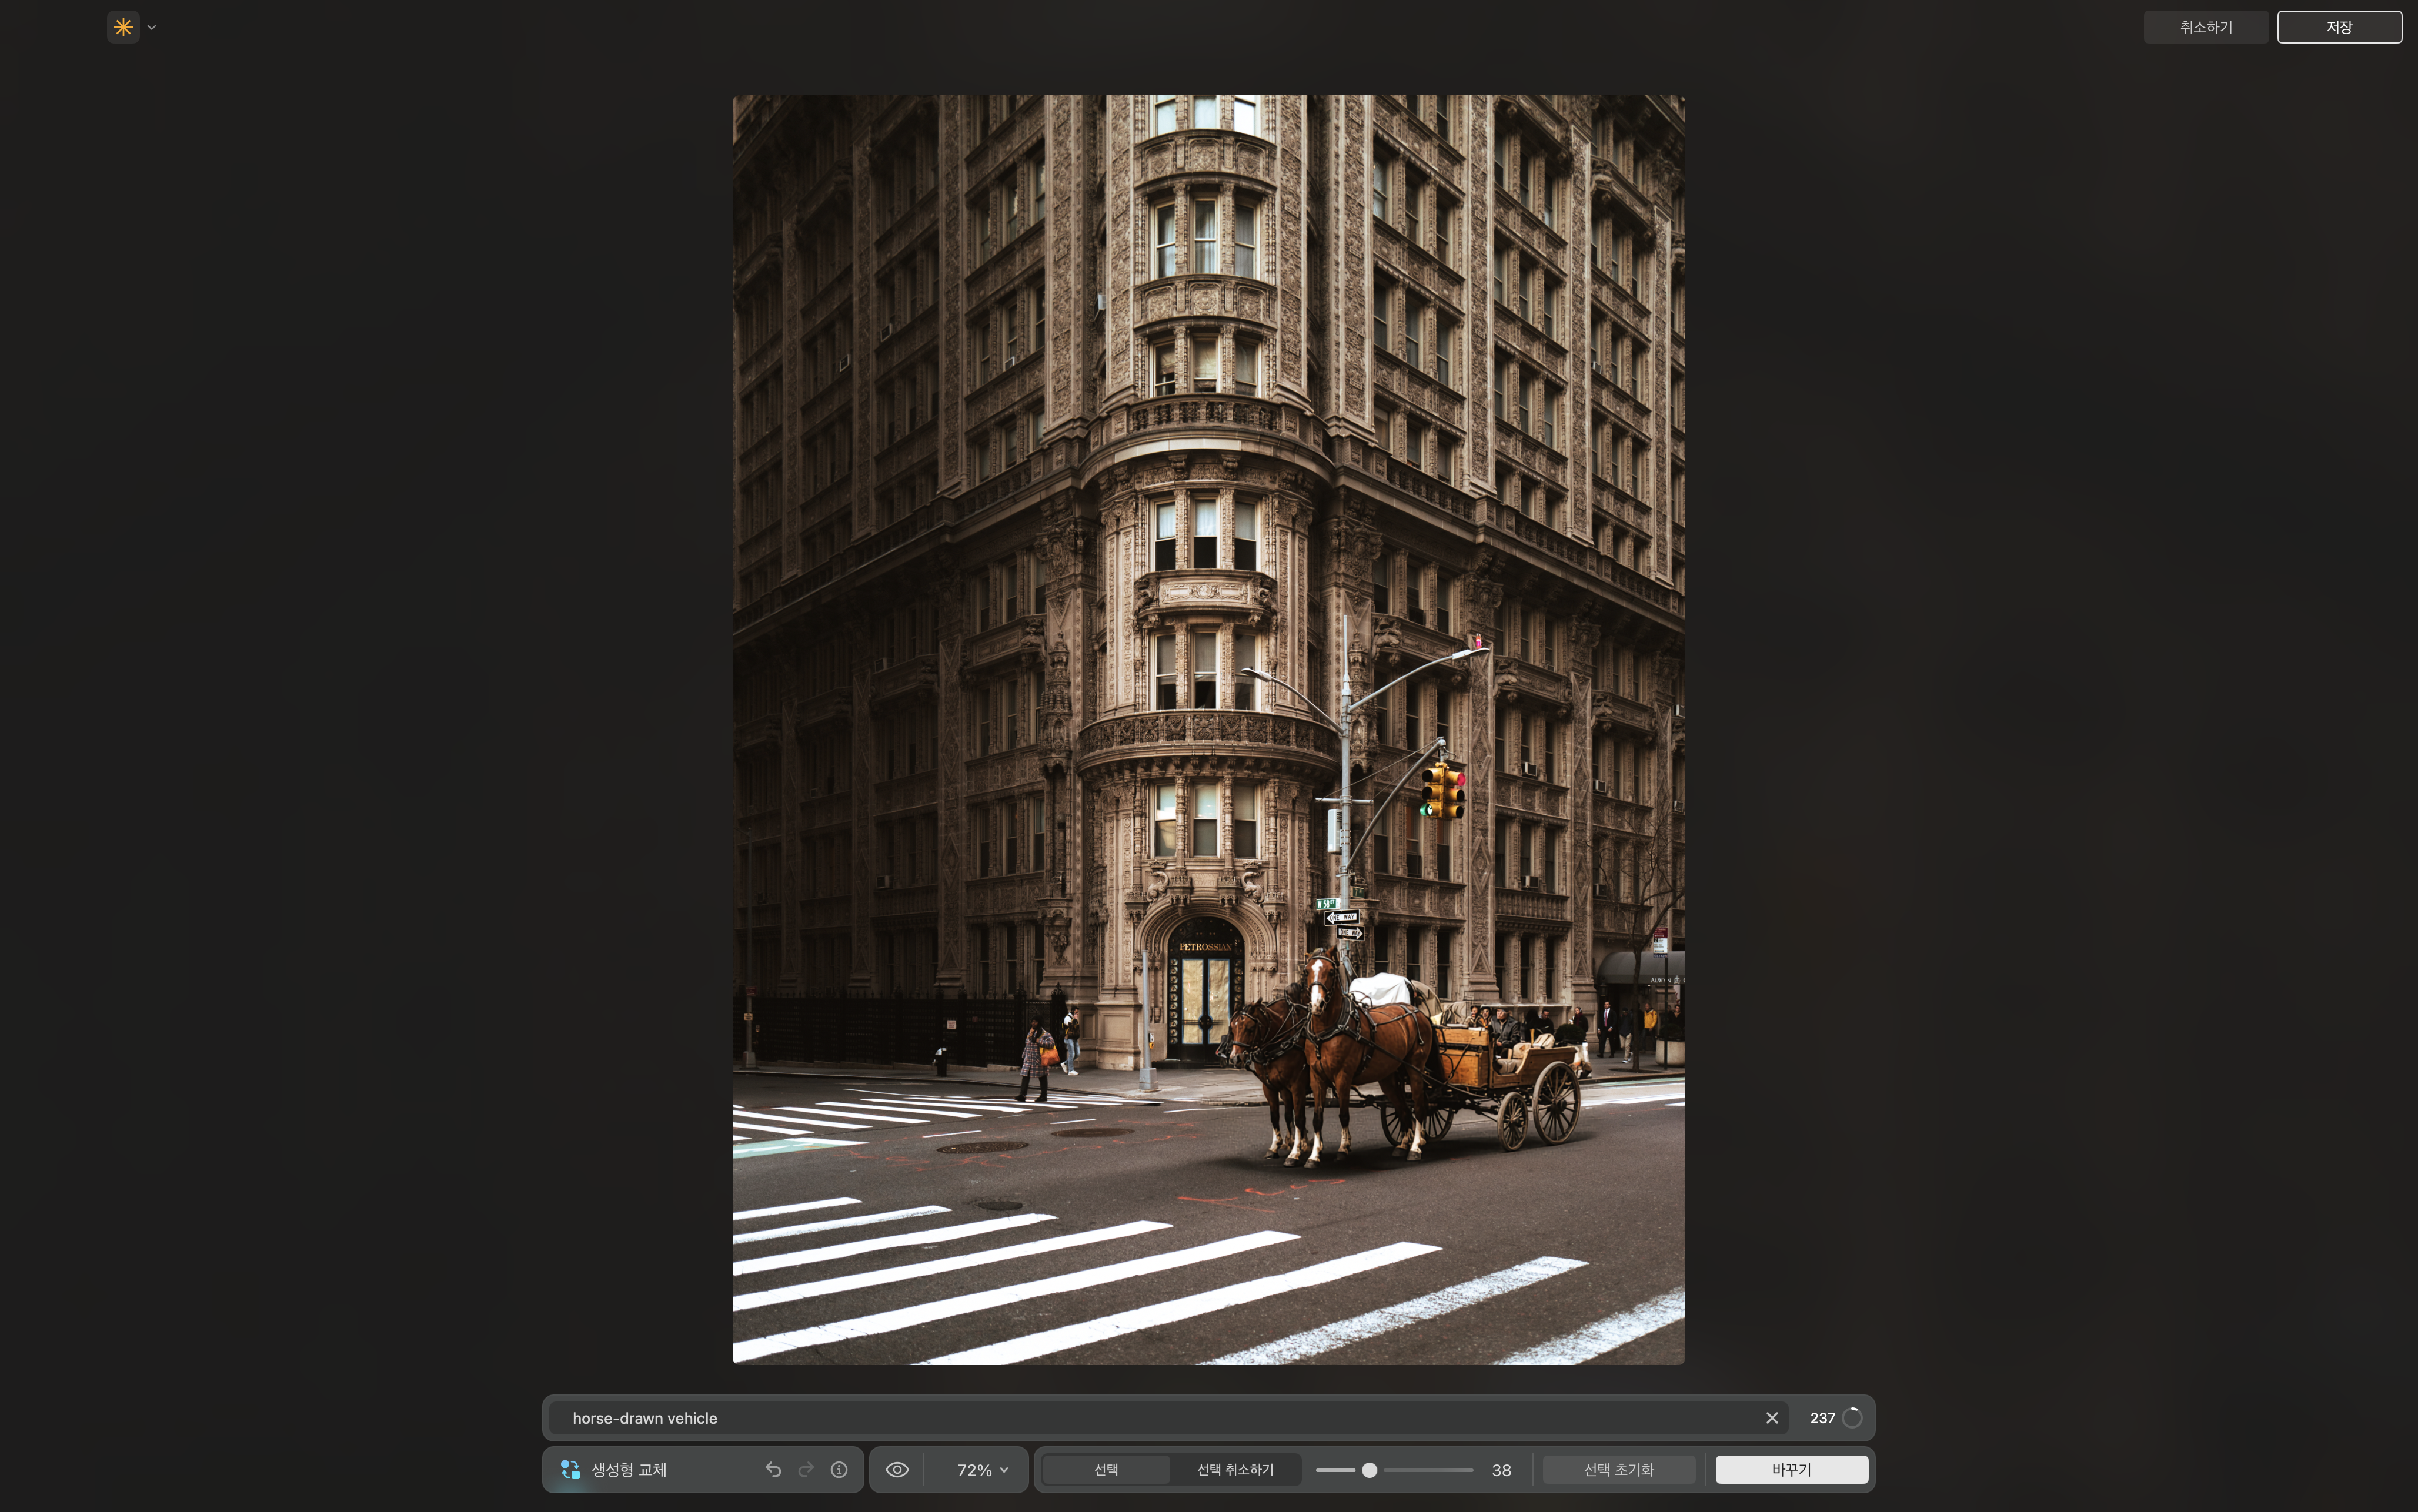
Task: Toggle the eye preview icon
Action: coord(897,1469)
